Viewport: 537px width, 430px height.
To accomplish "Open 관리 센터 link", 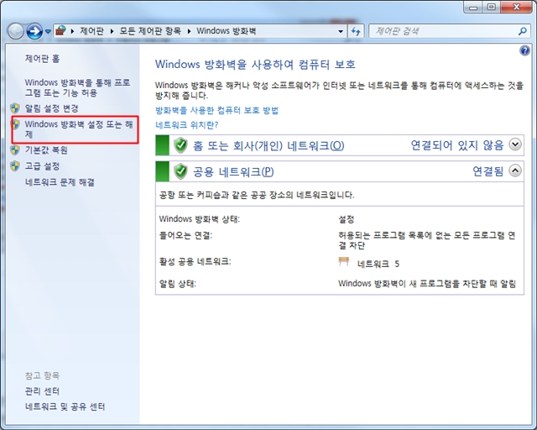I will (42, 391).
